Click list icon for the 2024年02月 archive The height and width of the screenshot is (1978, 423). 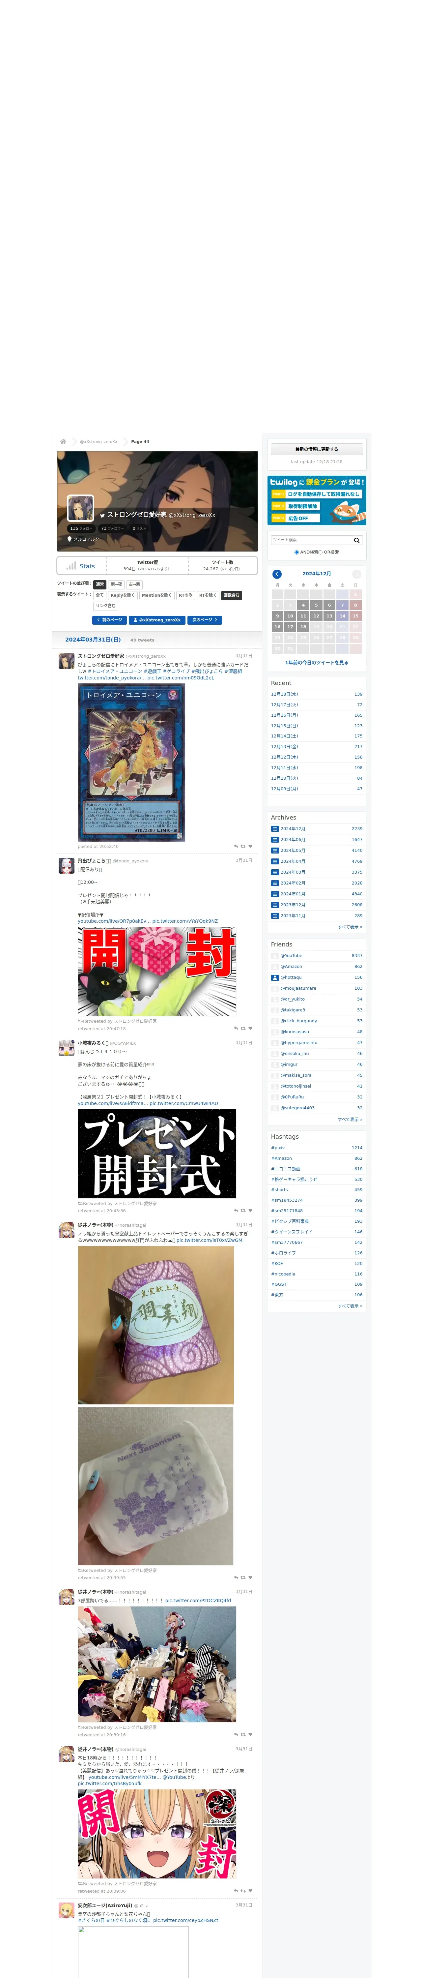click(275, 883)
